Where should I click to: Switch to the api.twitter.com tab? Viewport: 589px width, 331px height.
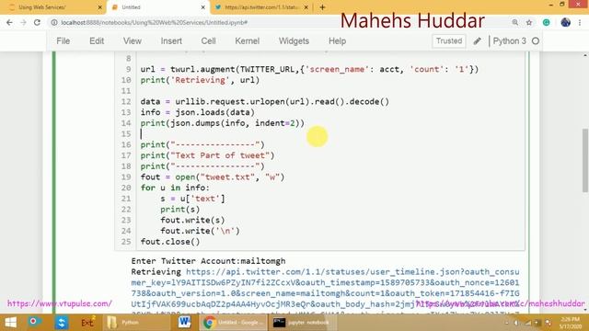(x=261, y=7)
